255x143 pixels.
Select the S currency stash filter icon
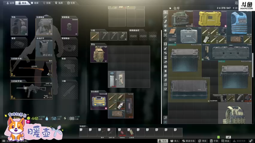point(165,85)
